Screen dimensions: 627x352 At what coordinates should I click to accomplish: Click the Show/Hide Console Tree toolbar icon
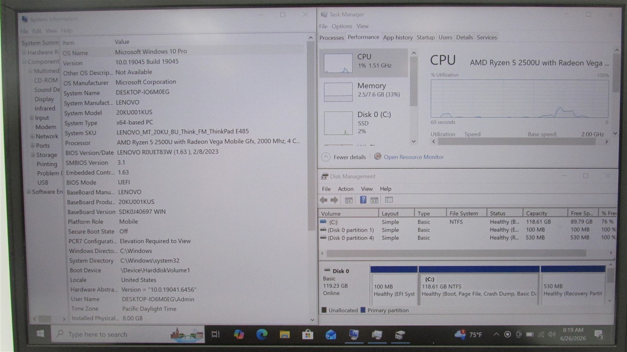pos(349,200)
